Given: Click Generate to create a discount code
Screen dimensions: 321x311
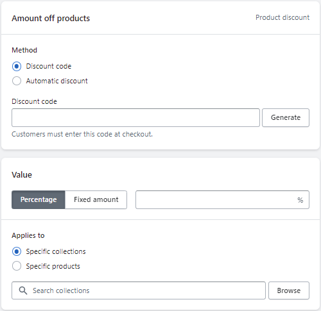Looking at the screenshot, I should 286,117.
